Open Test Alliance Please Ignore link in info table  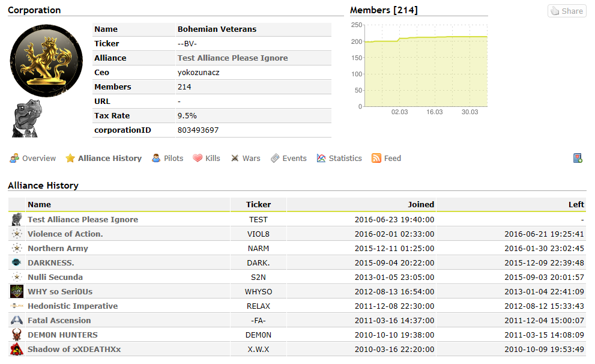click(x=232, y=58)
